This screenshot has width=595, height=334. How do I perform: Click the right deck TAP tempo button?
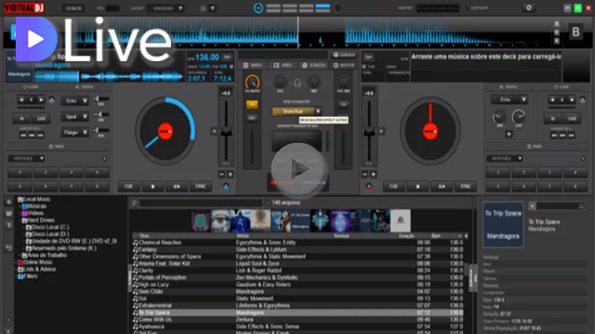pos(368,58)
